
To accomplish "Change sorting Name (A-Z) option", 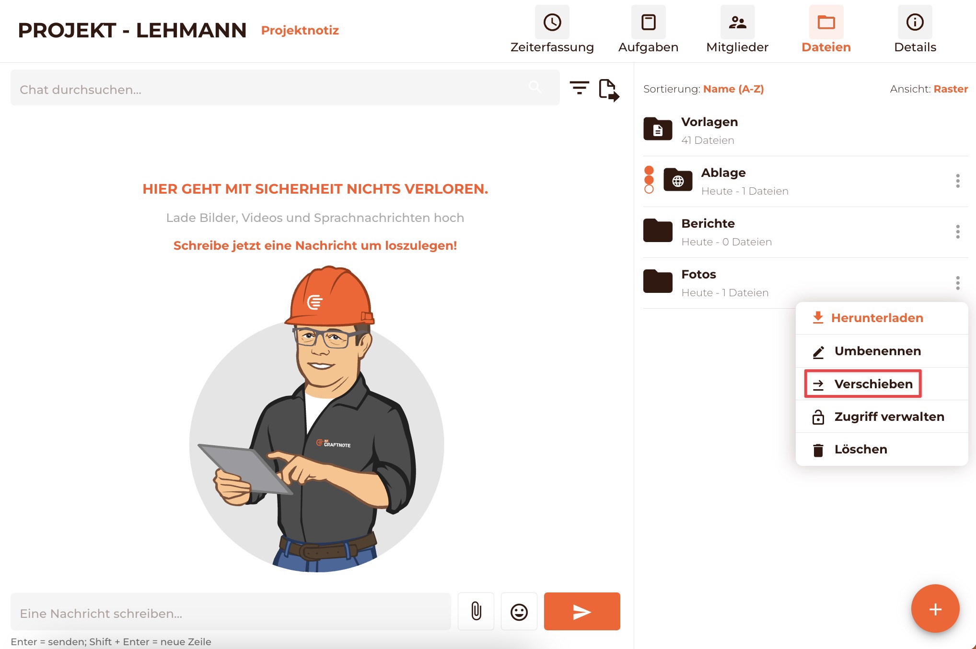I will [733, 89].
